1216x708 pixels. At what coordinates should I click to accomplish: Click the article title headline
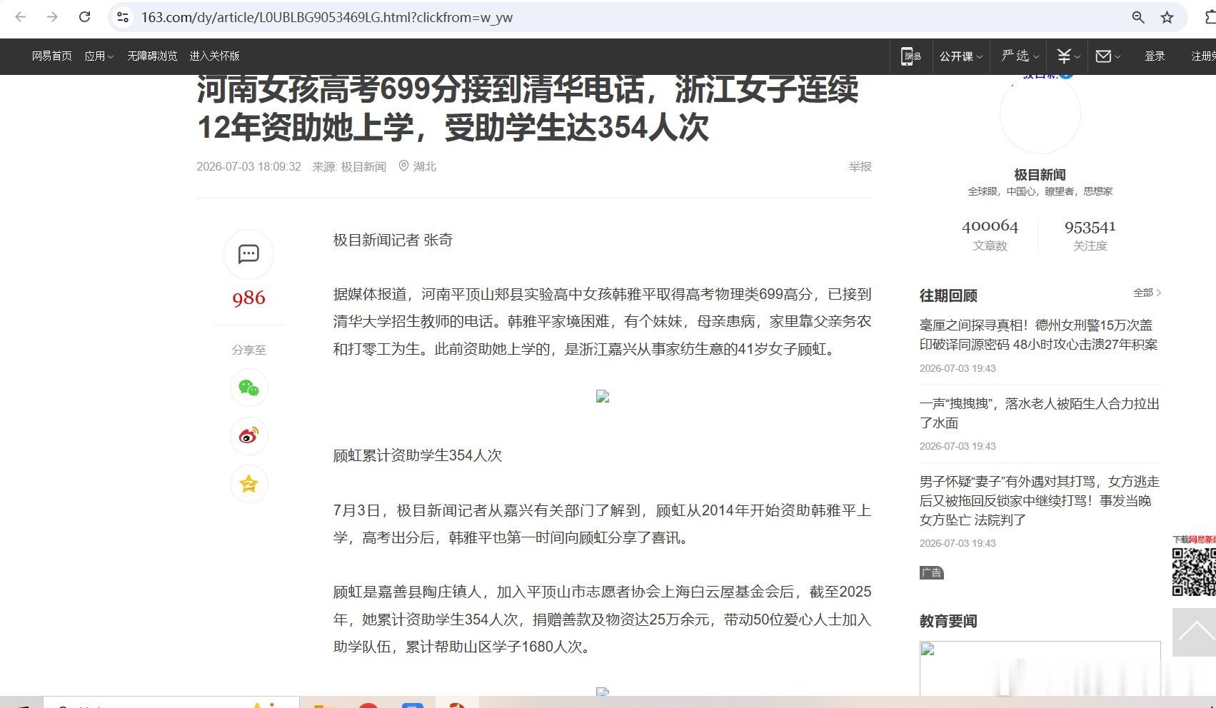528,108
